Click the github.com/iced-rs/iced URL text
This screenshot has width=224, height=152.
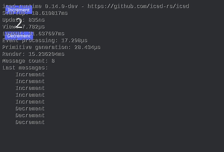pyautogui.click(x=138, y=6)
